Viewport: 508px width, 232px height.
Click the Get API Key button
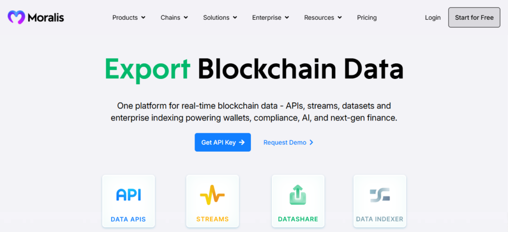222,142
